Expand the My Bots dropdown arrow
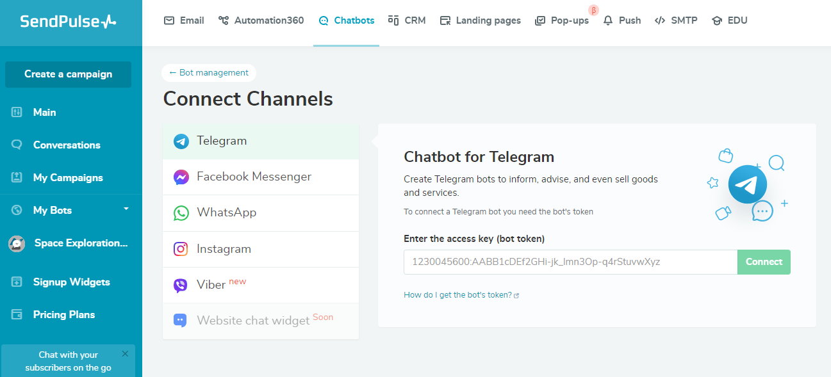This screenshot has height=377, width=831. tap(126, 209)
